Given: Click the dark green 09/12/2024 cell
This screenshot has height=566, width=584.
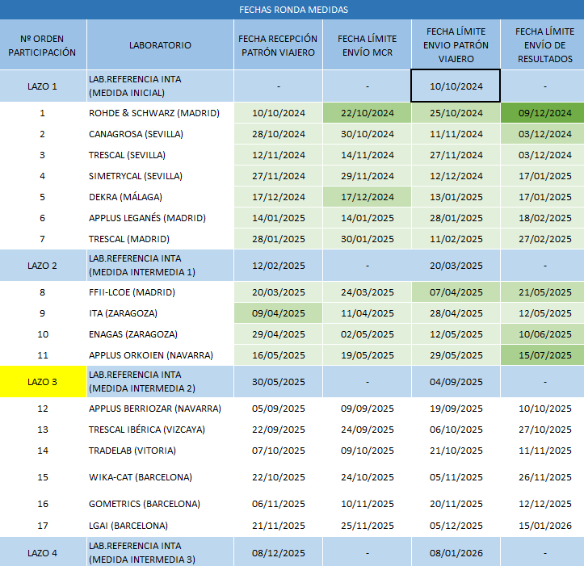Looking at the screenshot, I should click(543, 113).
